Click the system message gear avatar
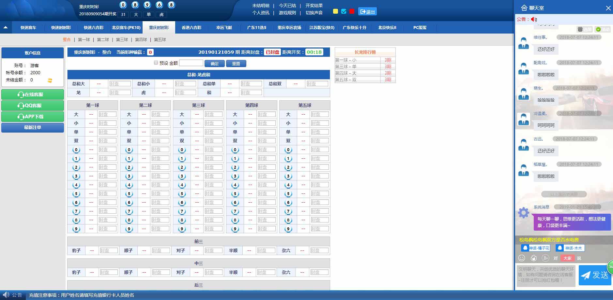The height and width of the screenshot is (300, 613). pyautogui.click(x=523, y=213)
